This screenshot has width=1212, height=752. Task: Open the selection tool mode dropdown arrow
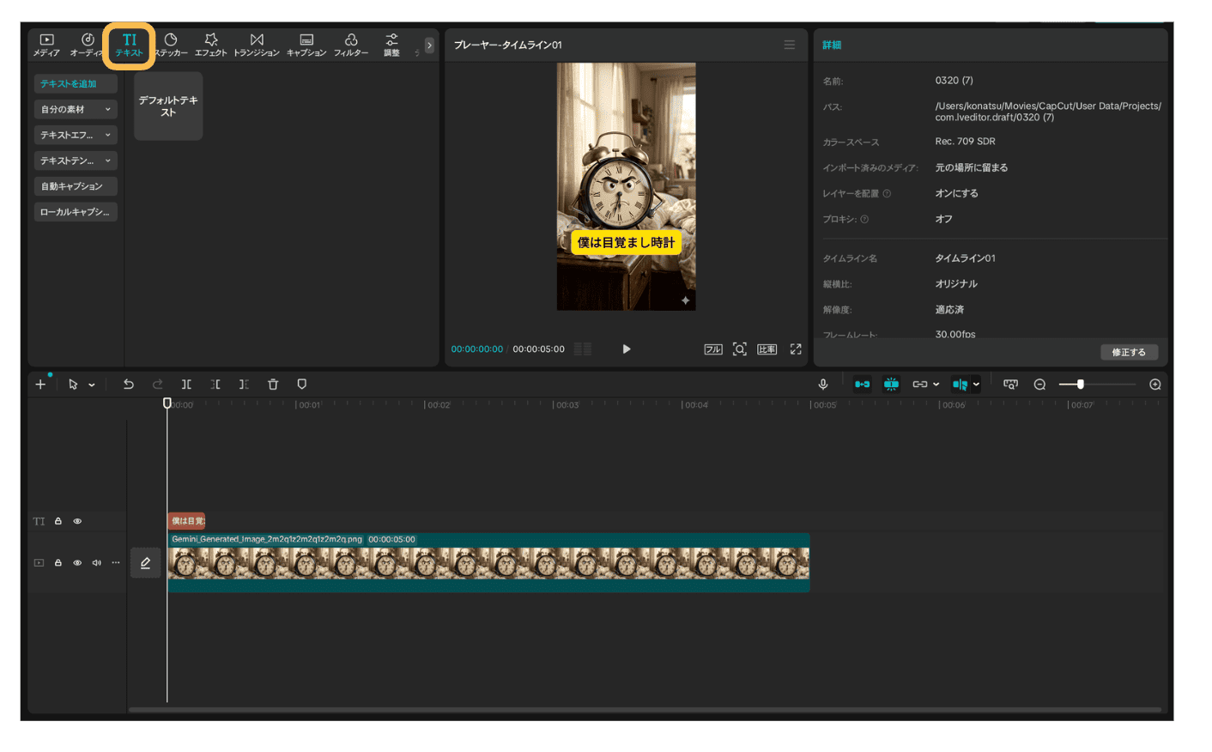tap(92, 385)
